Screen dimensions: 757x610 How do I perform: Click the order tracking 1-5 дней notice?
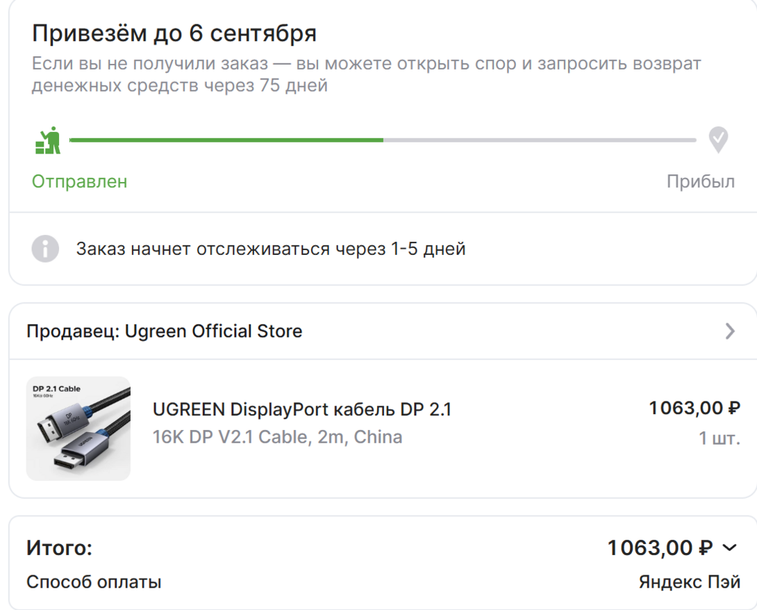pos(271,249)
